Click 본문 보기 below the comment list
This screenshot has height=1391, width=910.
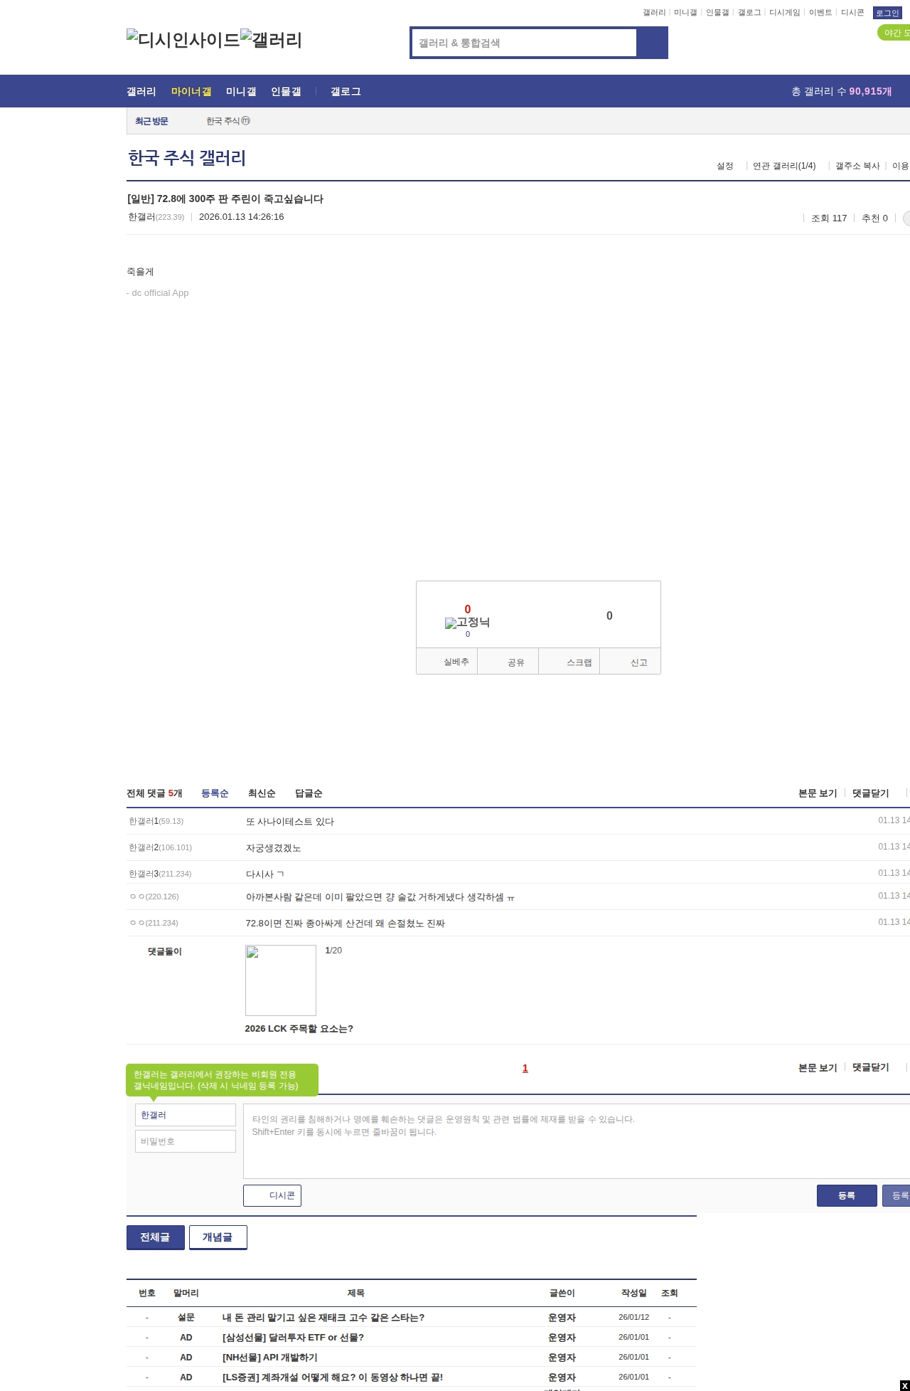(818, 1068)
